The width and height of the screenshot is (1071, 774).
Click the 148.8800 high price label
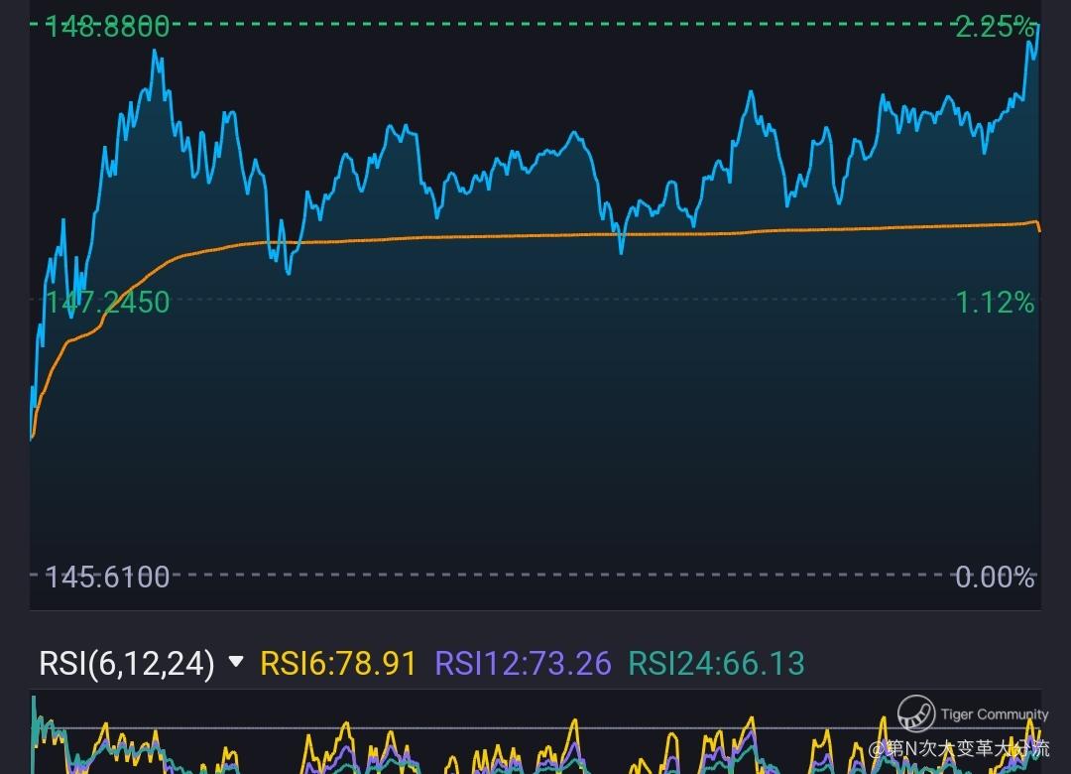(107, 27)
